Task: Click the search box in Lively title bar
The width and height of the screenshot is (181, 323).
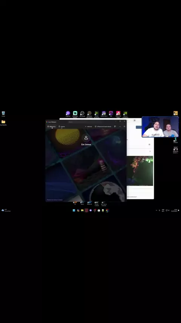Action: coord(84,122)
